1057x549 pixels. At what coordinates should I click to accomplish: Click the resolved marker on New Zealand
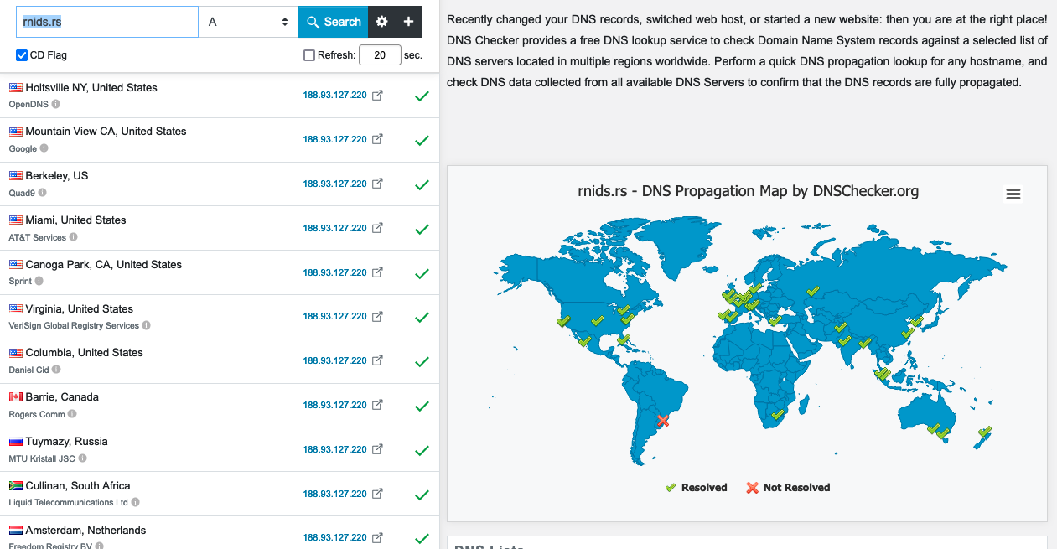pos(985,432)
